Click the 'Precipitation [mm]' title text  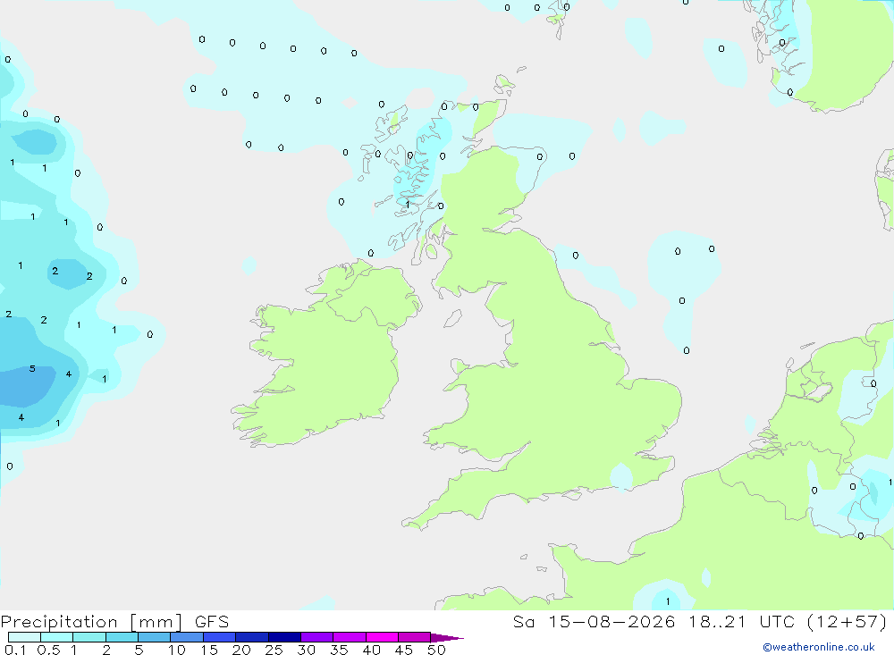91,622
